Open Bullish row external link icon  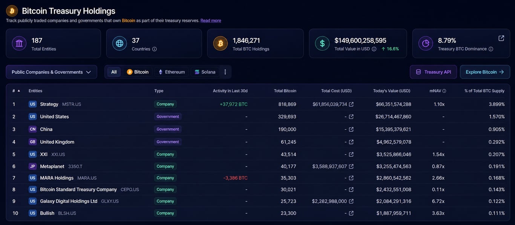point(351,213)
